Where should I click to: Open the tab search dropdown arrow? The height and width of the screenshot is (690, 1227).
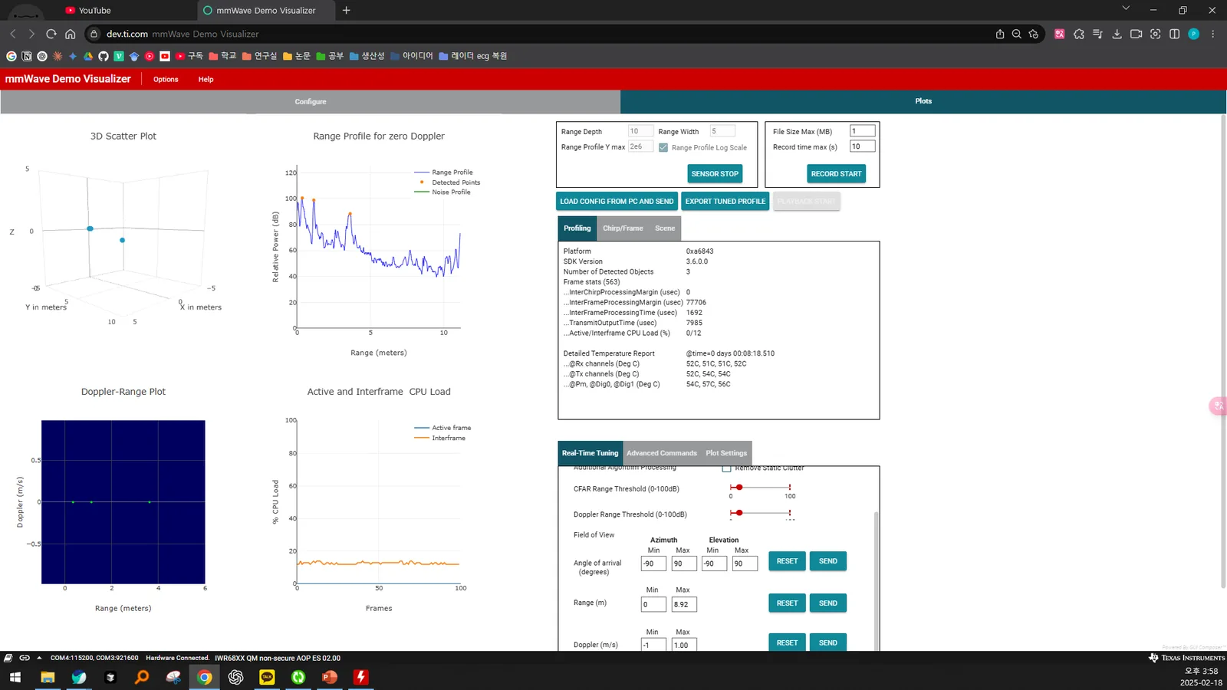(x=1126, y=8)
